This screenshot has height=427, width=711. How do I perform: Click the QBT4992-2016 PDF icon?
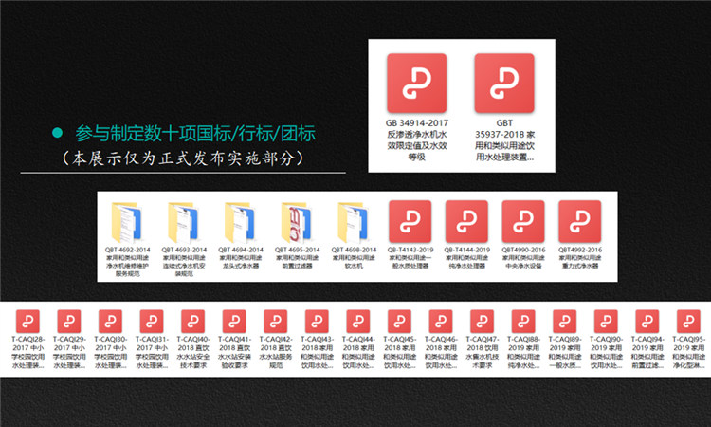[579, 221]
